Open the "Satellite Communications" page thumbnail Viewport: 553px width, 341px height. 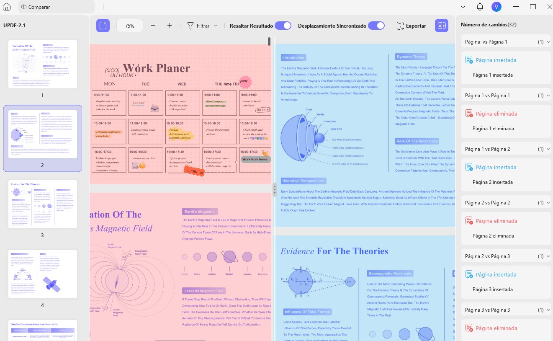(x=43, y=331)
